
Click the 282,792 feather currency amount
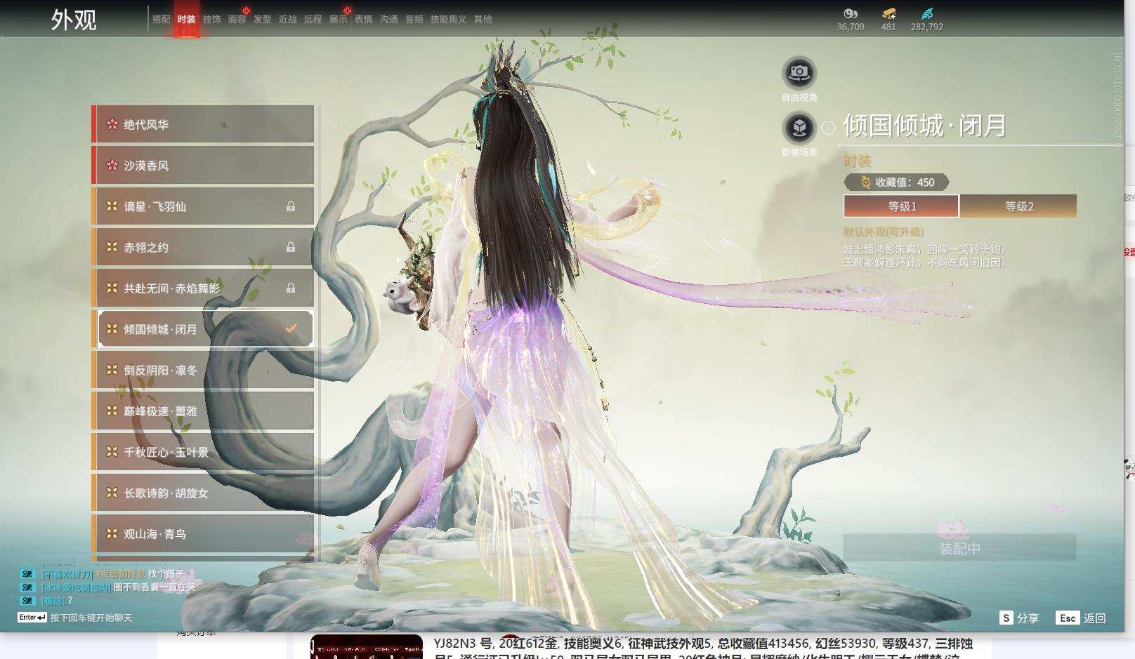[927, 27]
